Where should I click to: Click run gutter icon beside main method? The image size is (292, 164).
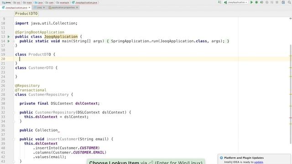pos(9,41)
